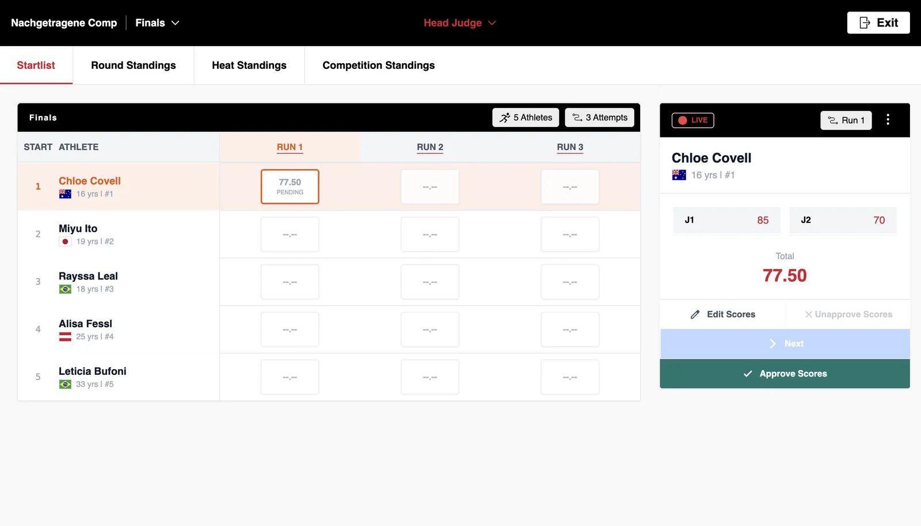
Task: Switch to the Startlist tab
Action: (x=36, y=66)
